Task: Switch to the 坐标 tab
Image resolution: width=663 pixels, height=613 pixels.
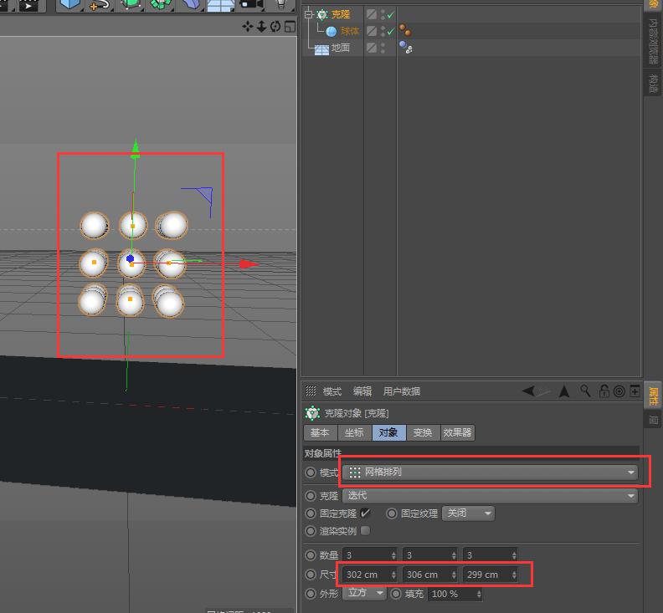Action: [x=353, y=432]
